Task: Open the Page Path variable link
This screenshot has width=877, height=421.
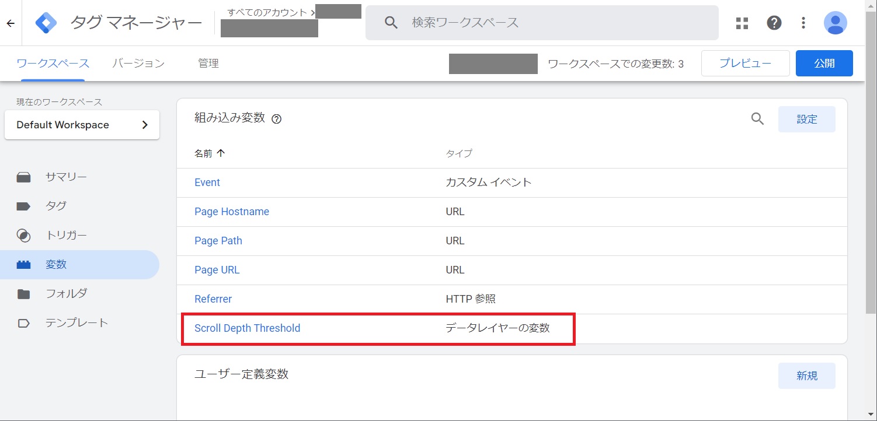Action: (218, 241)
